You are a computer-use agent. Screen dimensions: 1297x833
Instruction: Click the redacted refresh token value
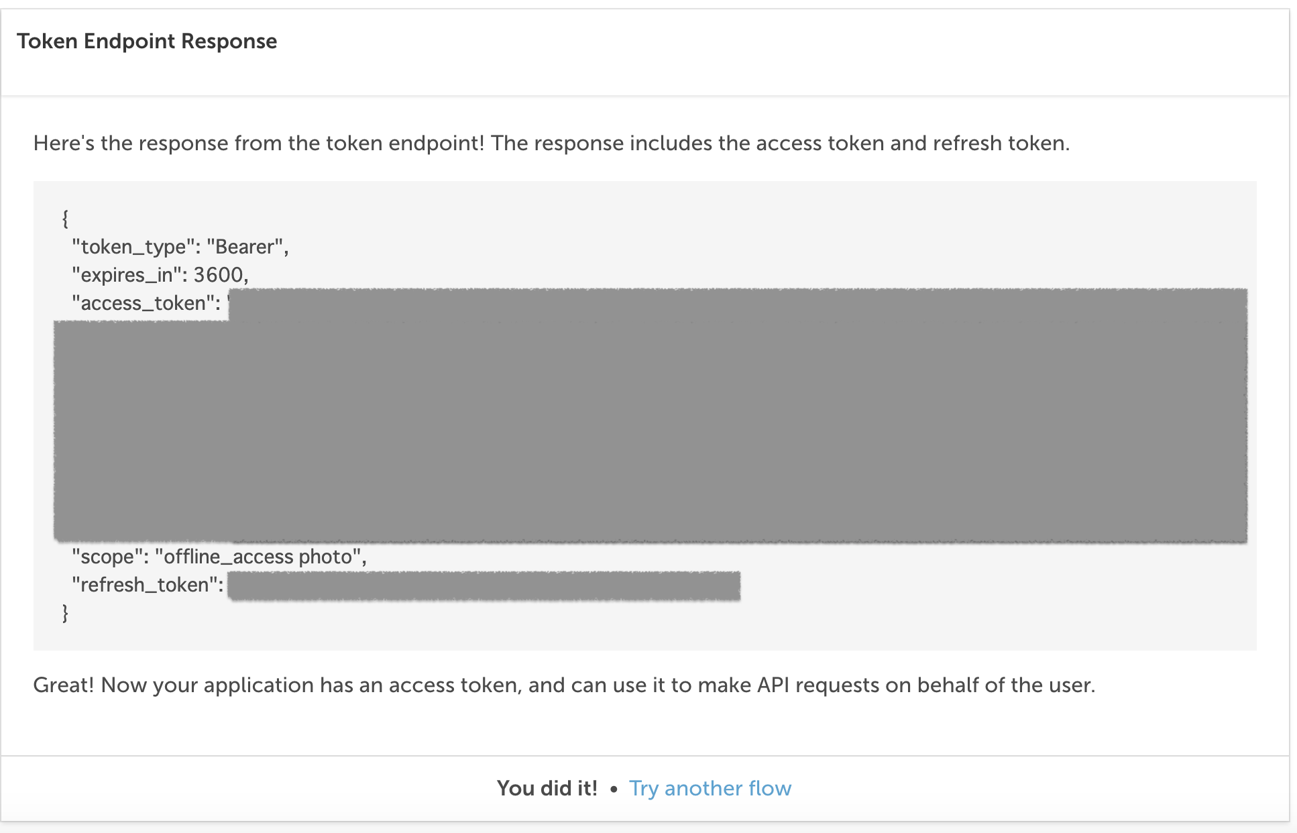click(x=484, y=586)
